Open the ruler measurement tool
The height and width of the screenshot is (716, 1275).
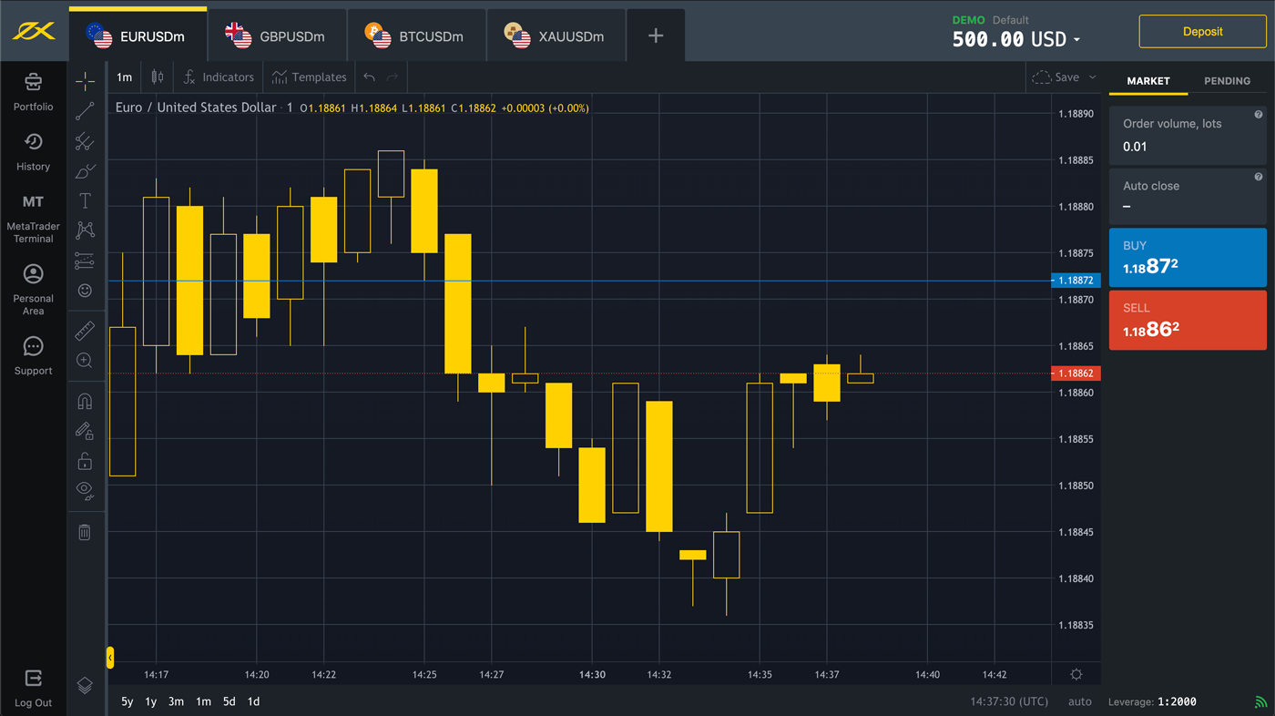(x=85, y=331)
